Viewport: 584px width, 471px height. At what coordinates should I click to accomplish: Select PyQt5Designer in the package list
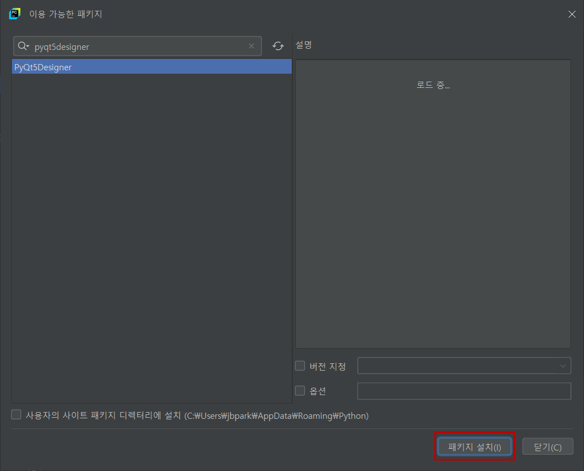pyautogui.click(x=152, y=67)
